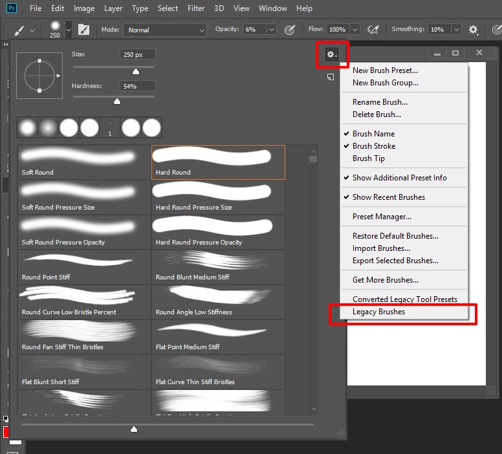Open the Layer menu
This screenshot has height=454, width=502.
coord(113,8)
